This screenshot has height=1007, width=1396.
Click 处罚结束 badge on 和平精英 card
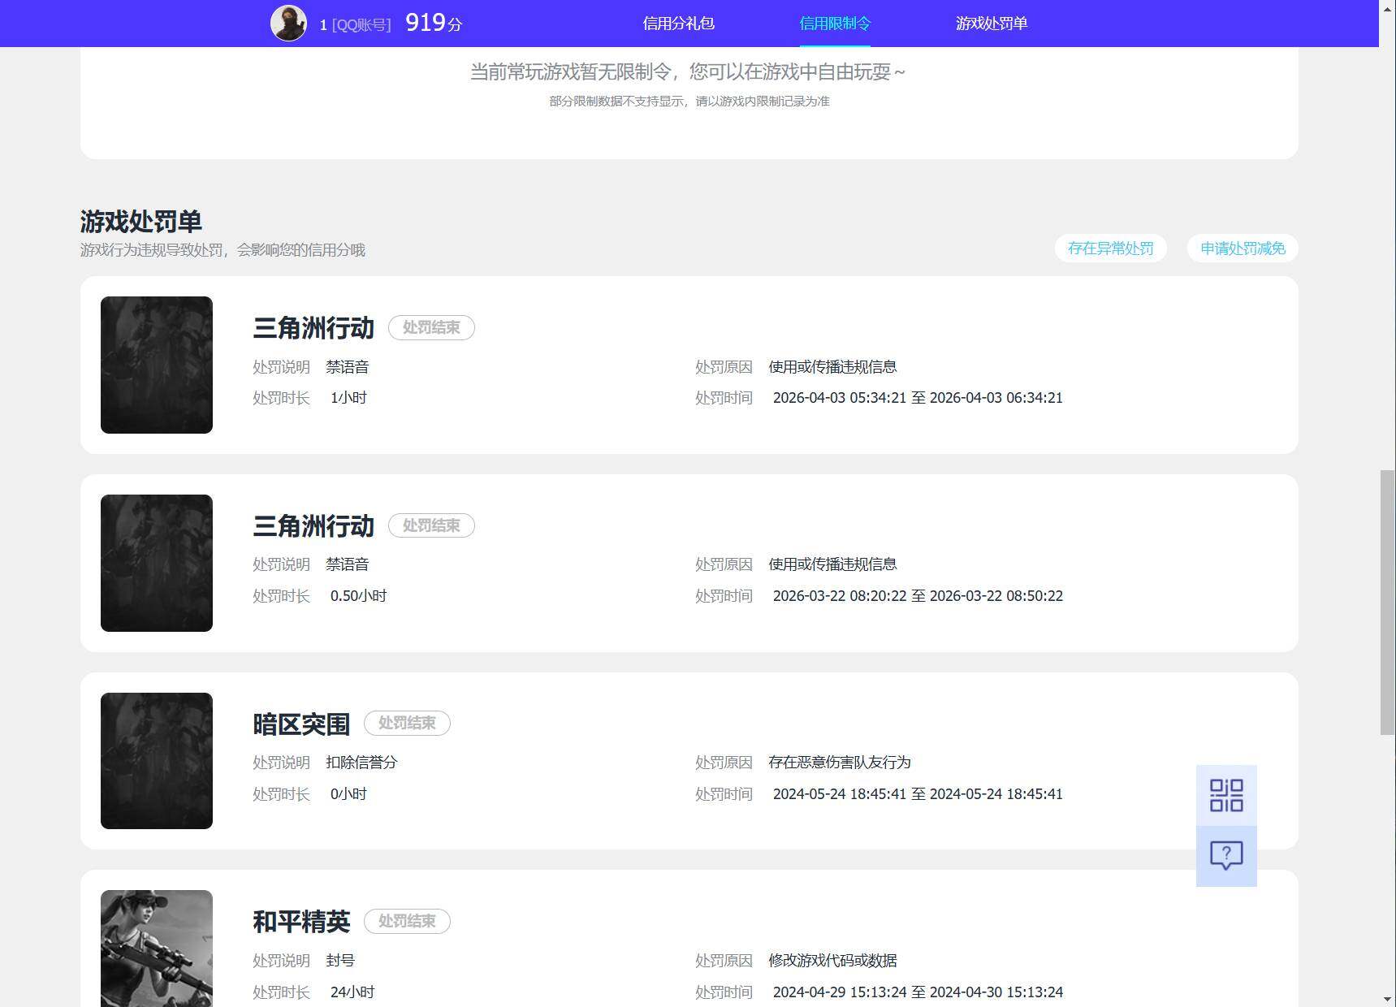[407, 921]
